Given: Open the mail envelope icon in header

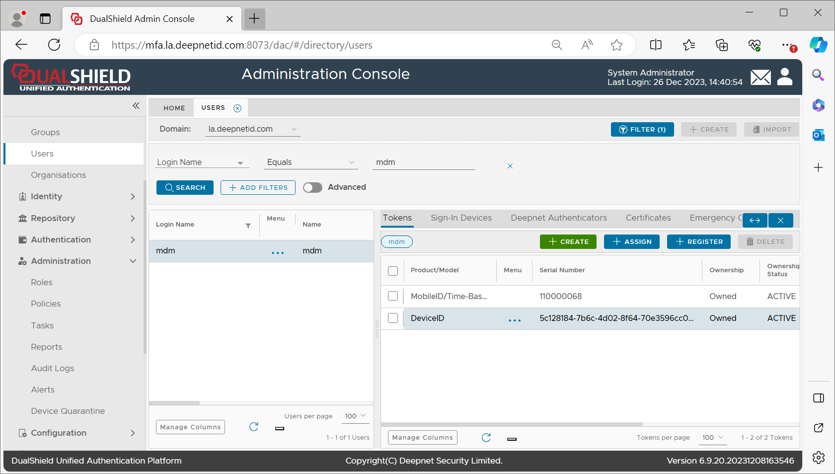Looking at the screenshot, I should click(x=760, y=78).
